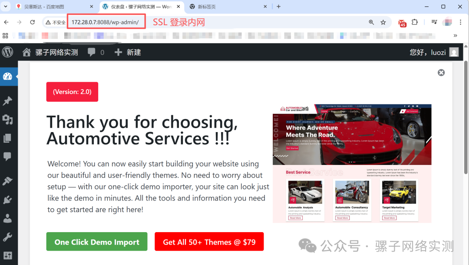The width and height of the screenshot is (469, 265).
Task: Open Pages from the admin sidebar
Action: point(7,138)
